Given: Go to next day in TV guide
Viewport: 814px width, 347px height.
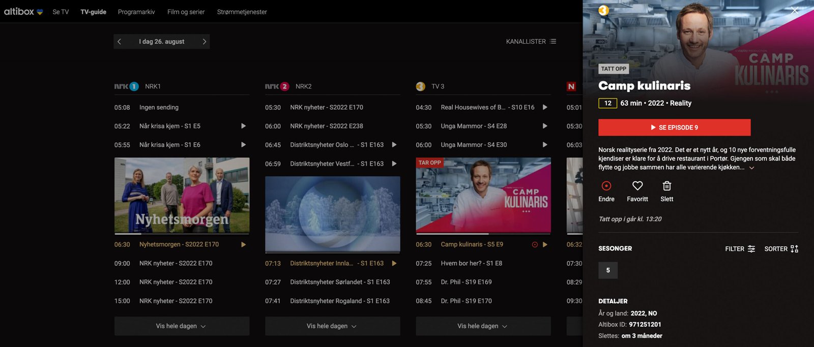Looking at the screenshot, I should click(x=204, y=42).
